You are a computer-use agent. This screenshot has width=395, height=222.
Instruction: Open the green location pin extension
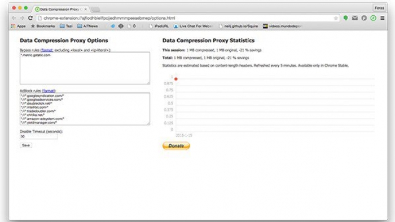pyautogui.click(x=345, y=18)
